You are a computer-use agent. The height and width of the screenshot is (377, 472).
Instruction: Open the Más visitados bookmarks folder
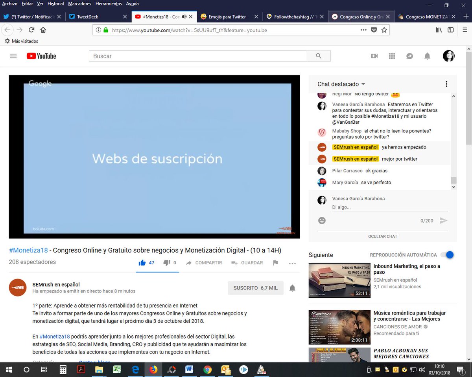tap(21, 41)
